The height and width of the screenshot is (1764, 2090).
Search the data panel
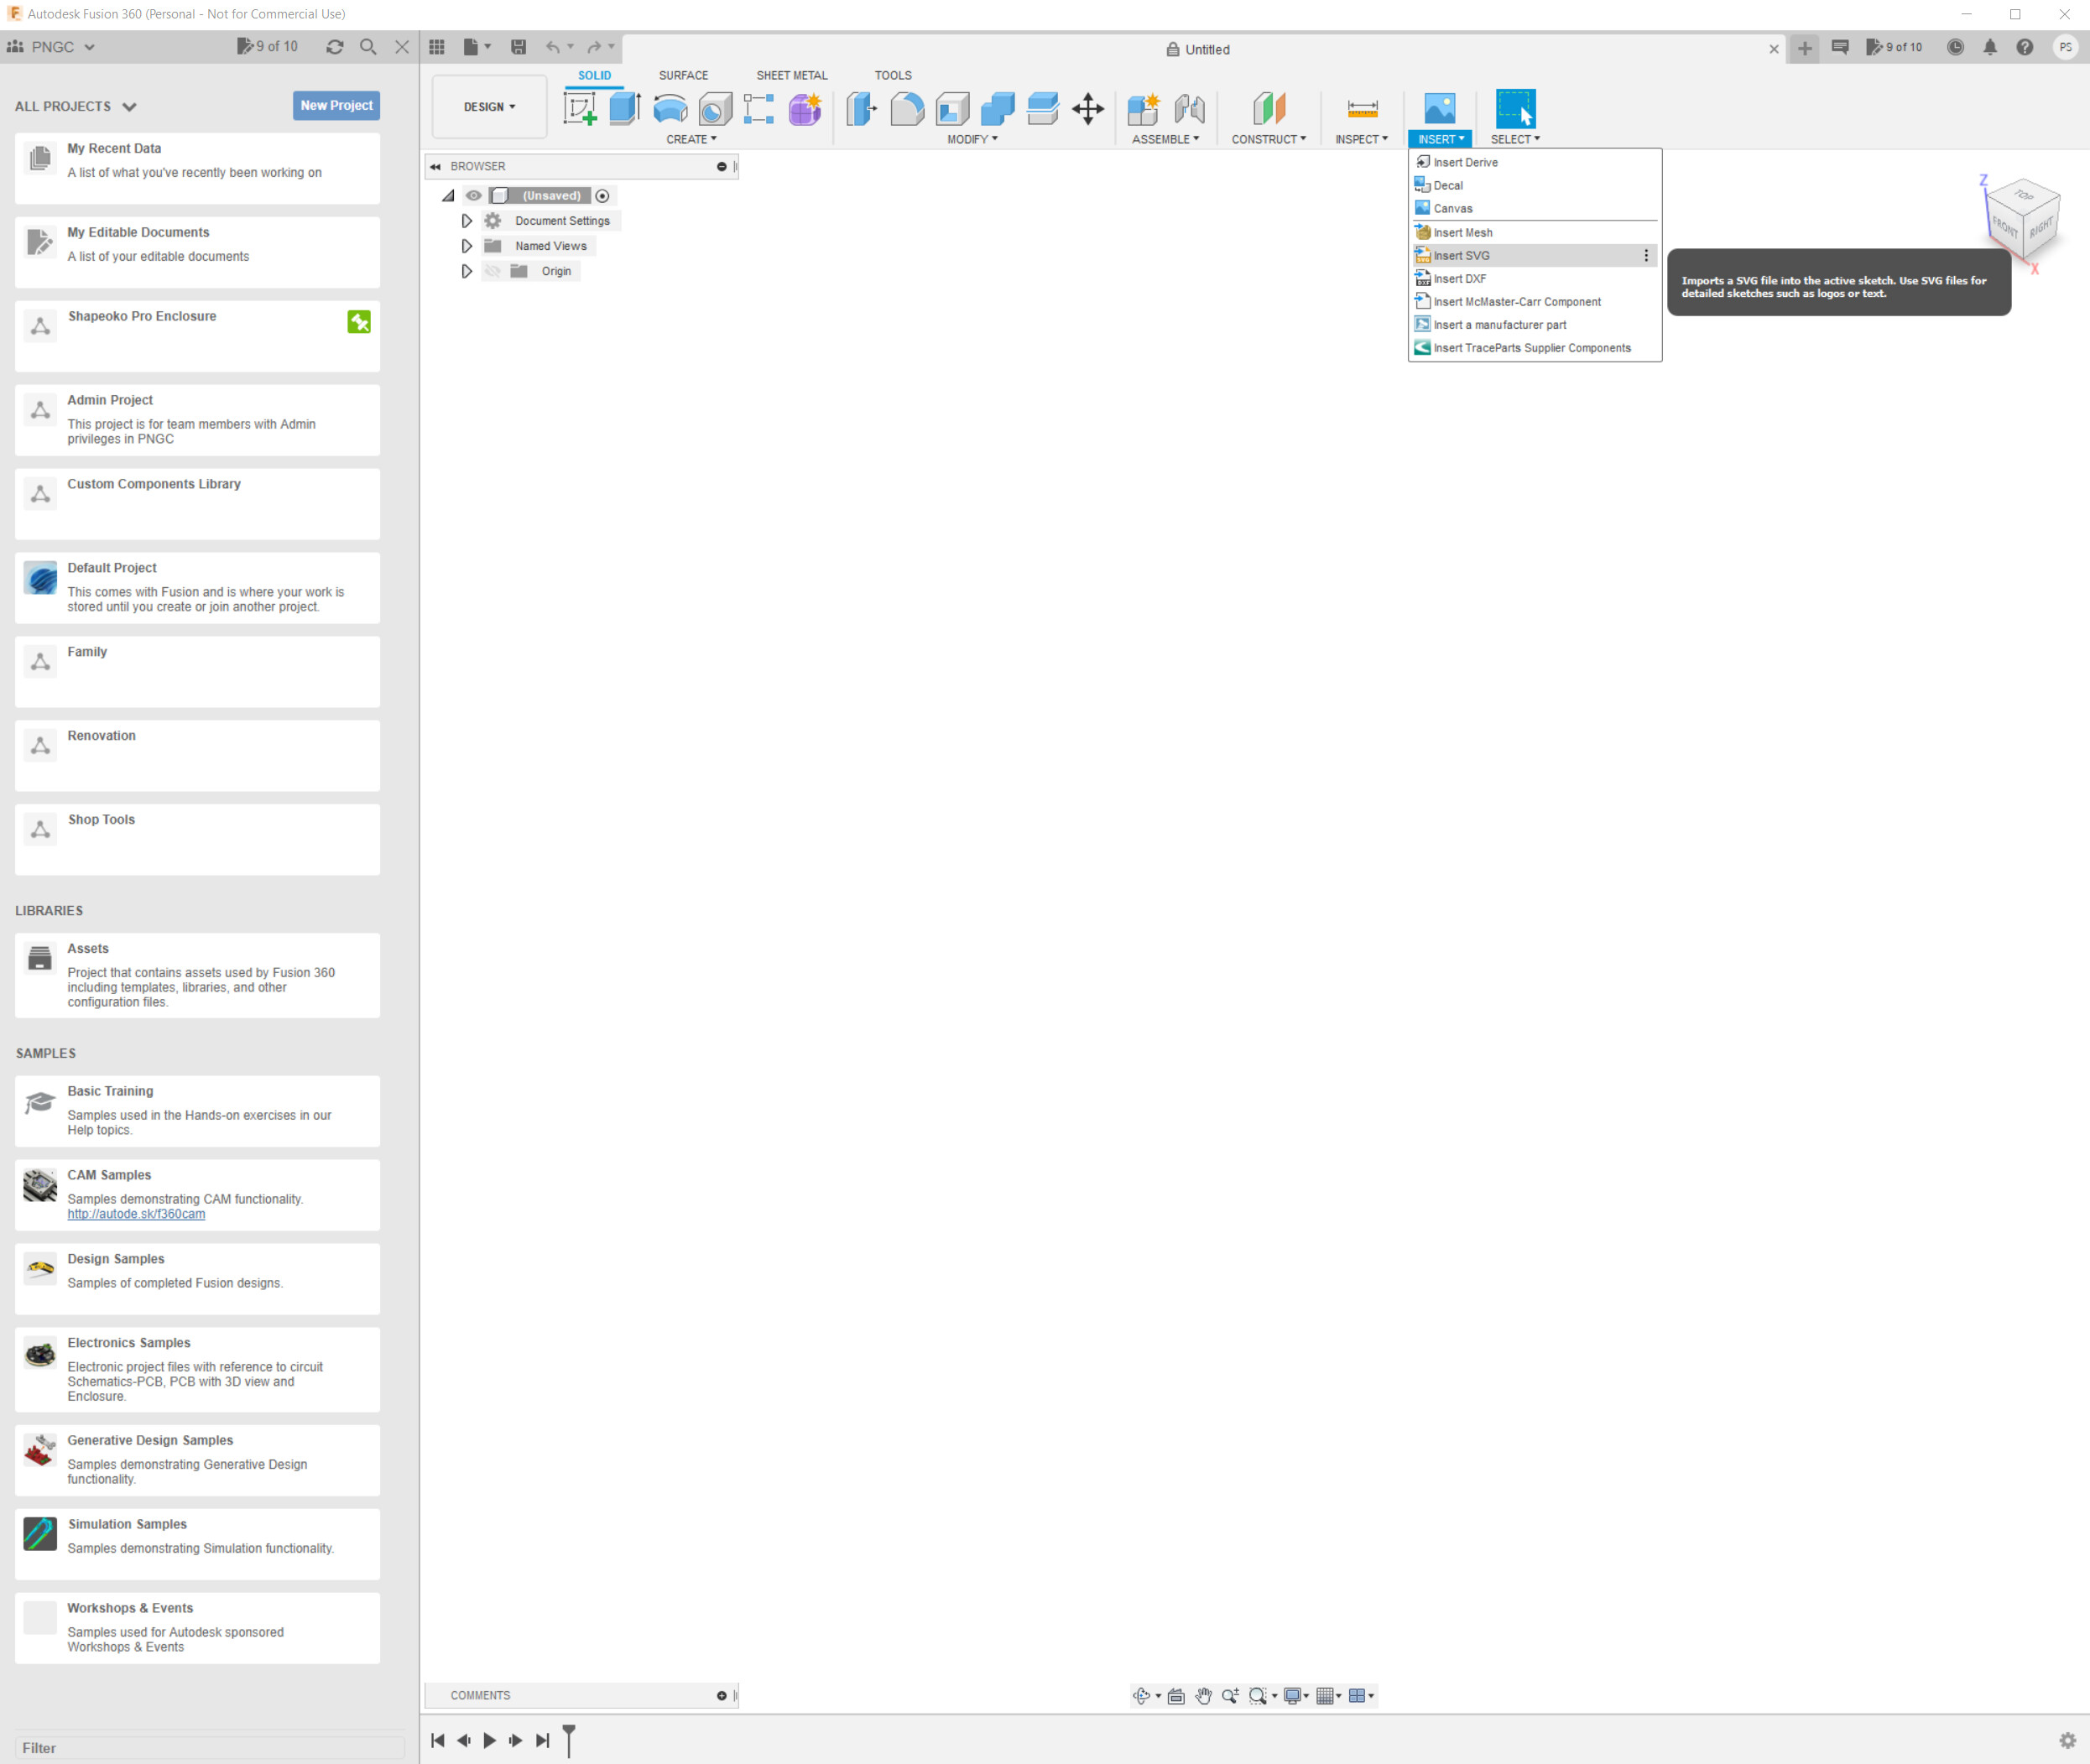[368, 47]
